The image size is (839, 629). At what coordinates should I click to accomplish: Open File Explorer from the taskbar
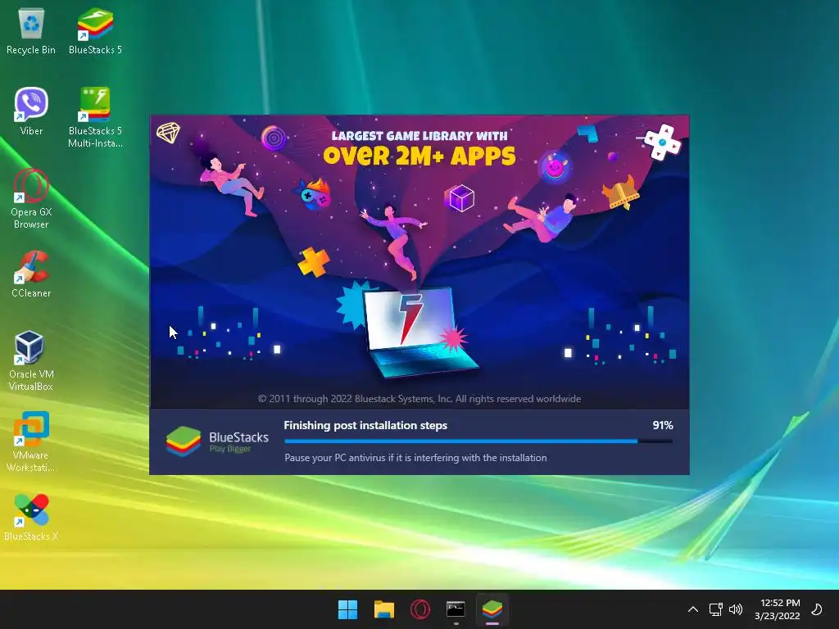pyautogui.click(x=383, y=609)
